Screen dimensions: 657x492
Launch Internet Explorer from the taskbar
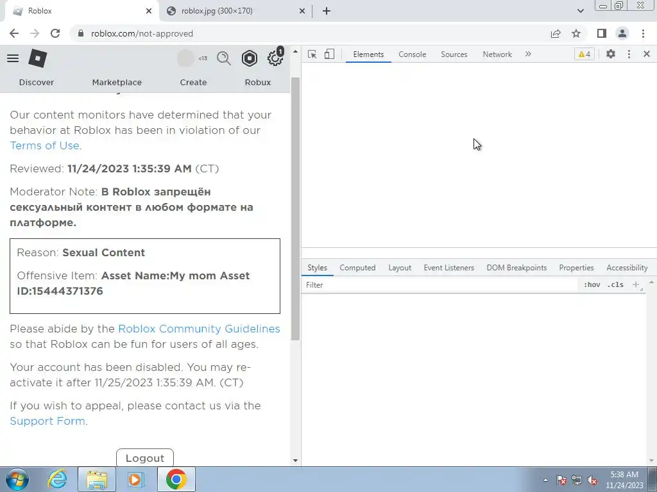point(57,479)
